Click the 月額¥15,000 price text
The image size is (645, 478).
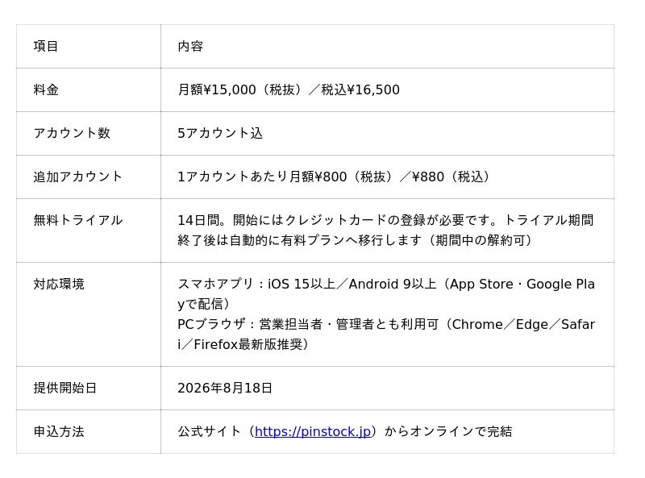click(x=217, y=89)
